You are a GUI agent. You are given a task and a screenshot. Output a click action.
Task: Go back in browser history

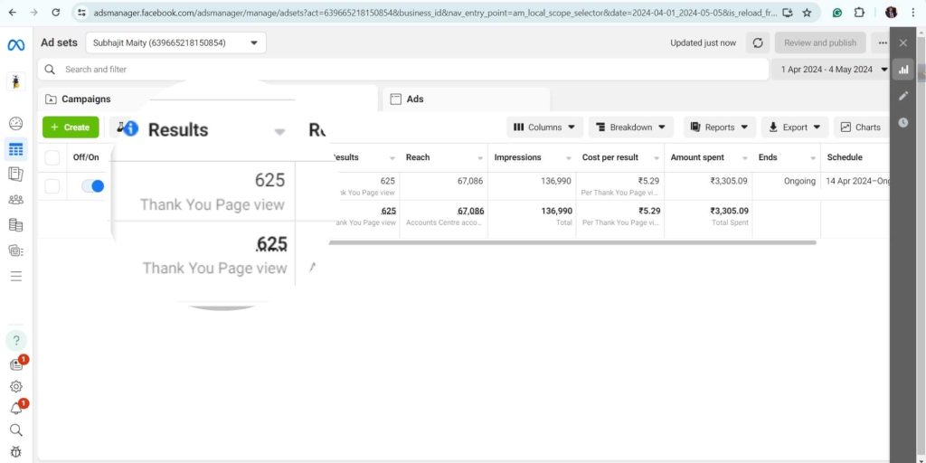click(13, 13)
